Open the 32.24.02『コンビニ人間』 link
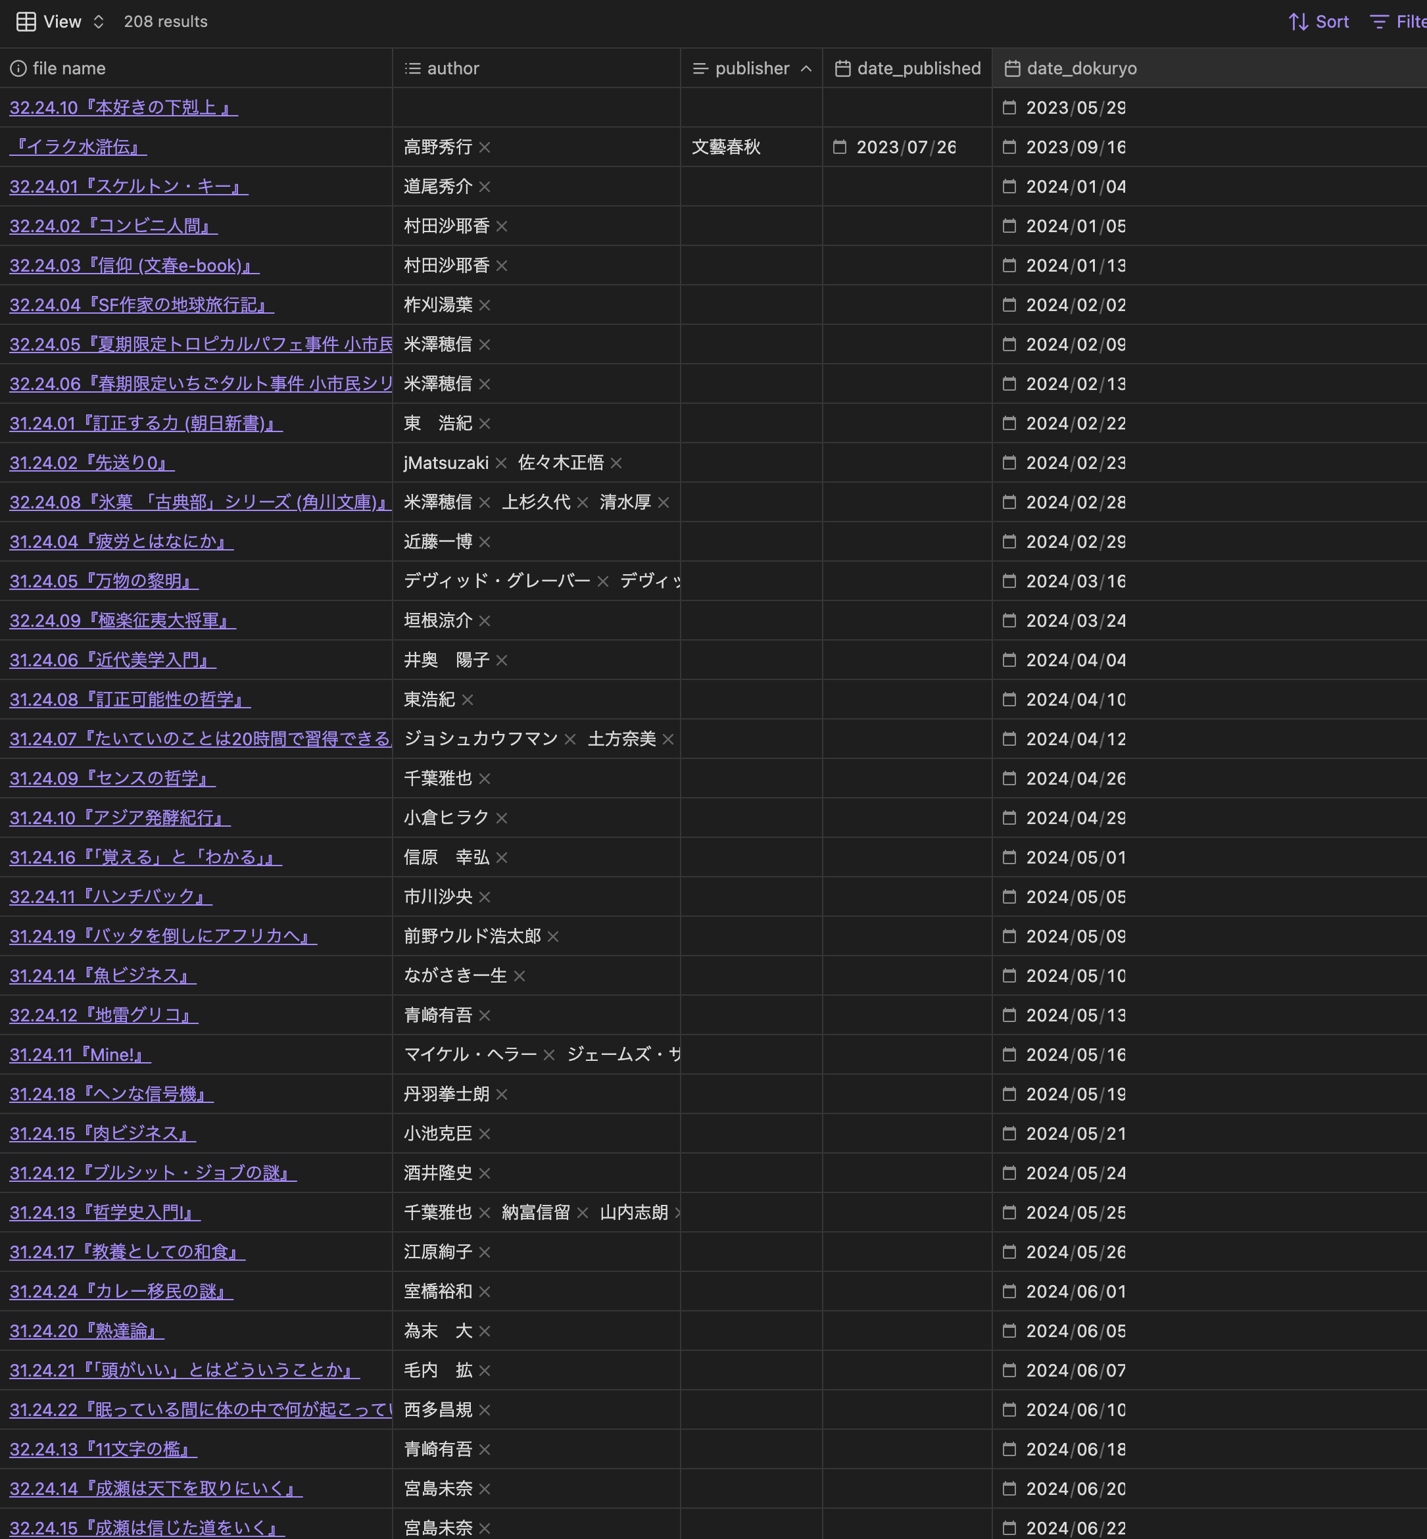Viewport: 1427px width, 1539px height. click(x=112, y=226)
